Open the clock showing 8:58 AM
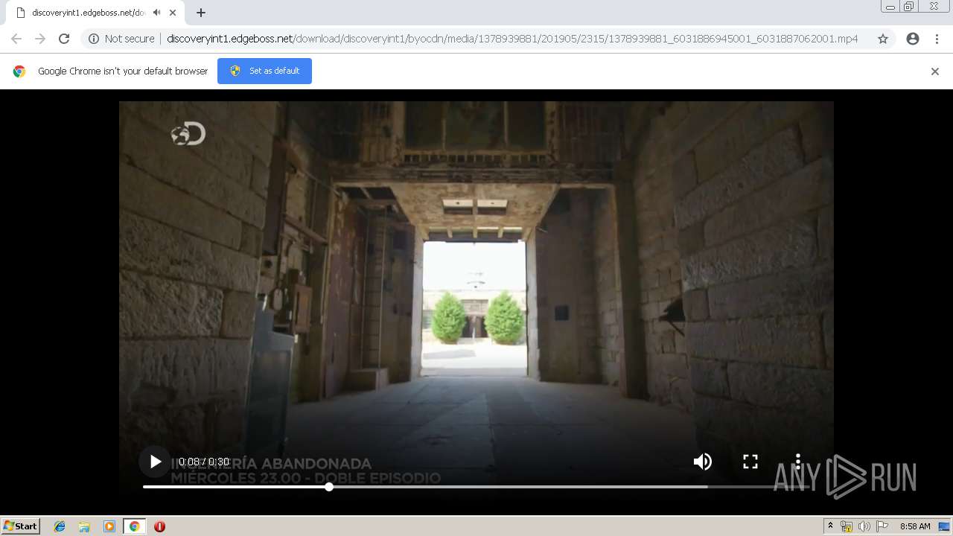Image resolution: width=953 pixels, height=536 pixels. (x=915, y=526)
